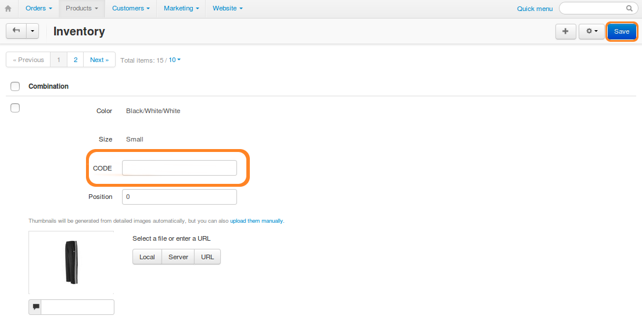This screenshot has width=642, height=319.
Task: Click the image comment speech bubble icon
Action: point(35,307)
